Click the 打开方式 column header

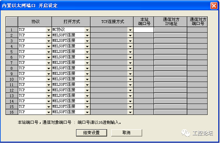coord(72,22)
